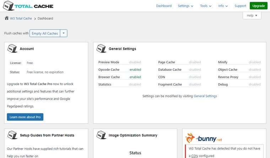Click the Opcode Cache enabled status

coord(135,69)
